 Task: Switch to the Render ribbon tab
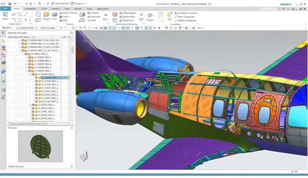tap(78, 8)
